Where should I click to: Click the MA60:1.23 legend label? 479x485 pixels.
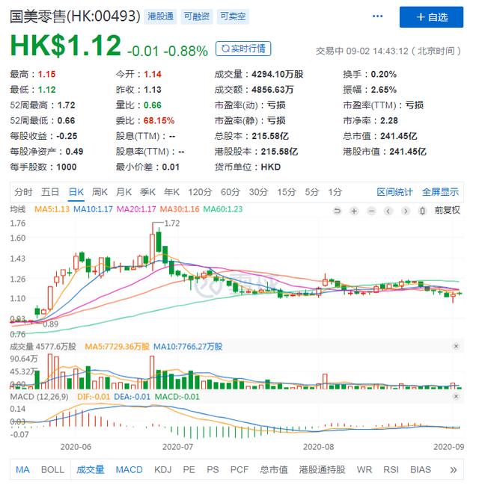(223, 209)
